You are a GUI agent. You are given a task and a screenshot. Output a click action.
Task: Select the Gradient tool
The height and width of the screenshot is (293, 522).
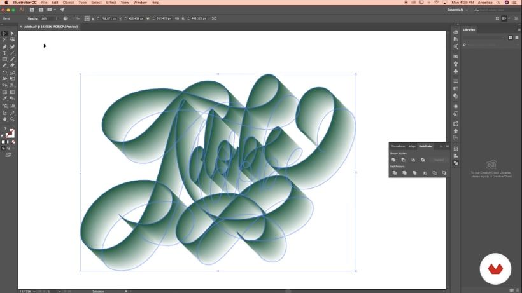click(12, 92)
